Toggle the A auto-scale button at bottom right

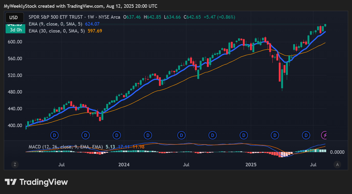coord(337,165)
